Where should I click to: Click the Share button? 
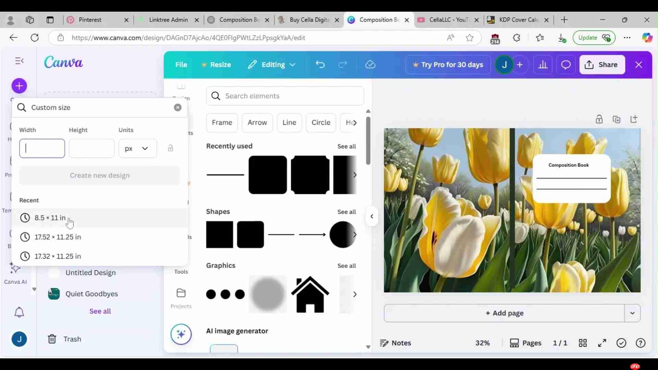point(602,65)
